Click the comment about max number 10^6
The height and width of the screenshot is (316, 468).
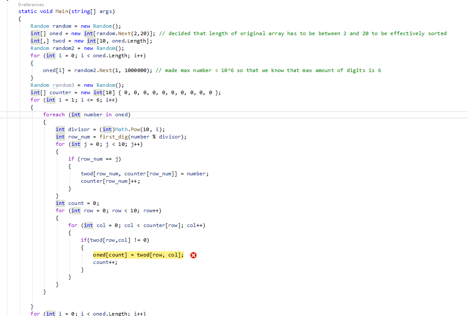click(x=268, y=70)
